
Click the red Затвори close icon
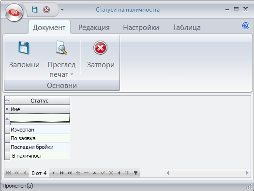pos(100,47)
